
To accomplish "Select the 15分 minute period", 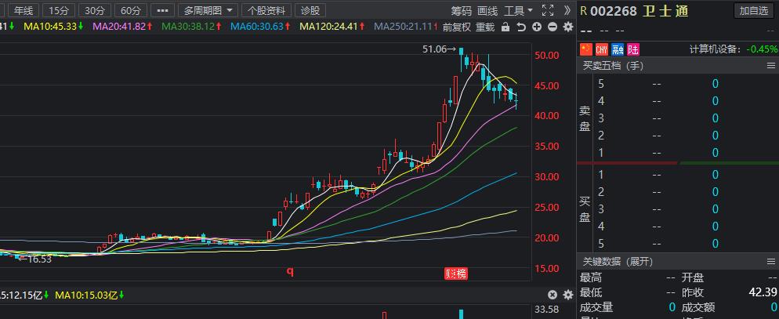I will click(59, 10).
